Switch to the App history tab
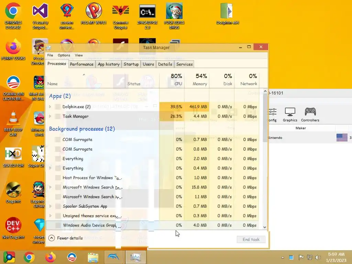This screenshot has height=264, width=352. [x=108, y=64]
